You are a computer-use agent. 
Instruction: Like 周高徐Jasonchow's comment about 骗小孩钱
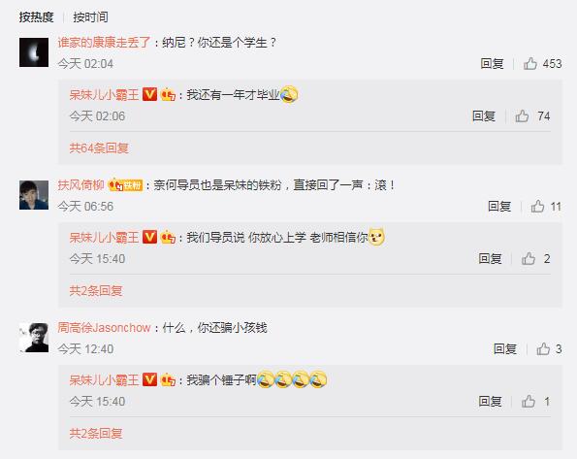(543, 348)
